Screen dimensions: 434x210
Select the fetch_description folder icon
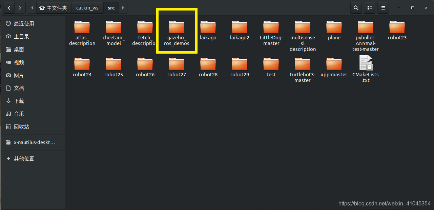(x=145, y=27)
